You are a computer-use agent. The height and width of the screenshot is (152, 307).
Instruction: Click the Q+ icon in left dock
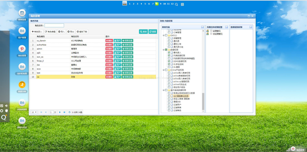coord(4,117)
